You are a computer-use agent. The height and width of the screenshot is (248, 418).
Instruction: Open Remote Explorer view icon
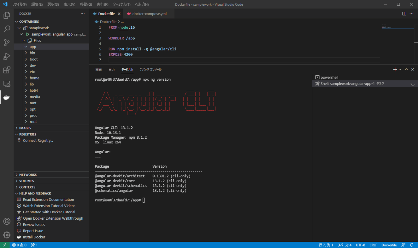tap(7, 84)
